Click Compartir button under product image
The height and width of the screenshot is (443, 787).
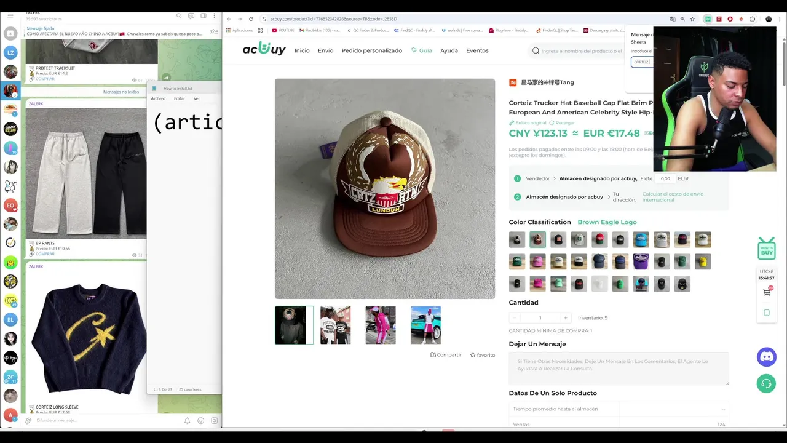(x=446, y=355)
